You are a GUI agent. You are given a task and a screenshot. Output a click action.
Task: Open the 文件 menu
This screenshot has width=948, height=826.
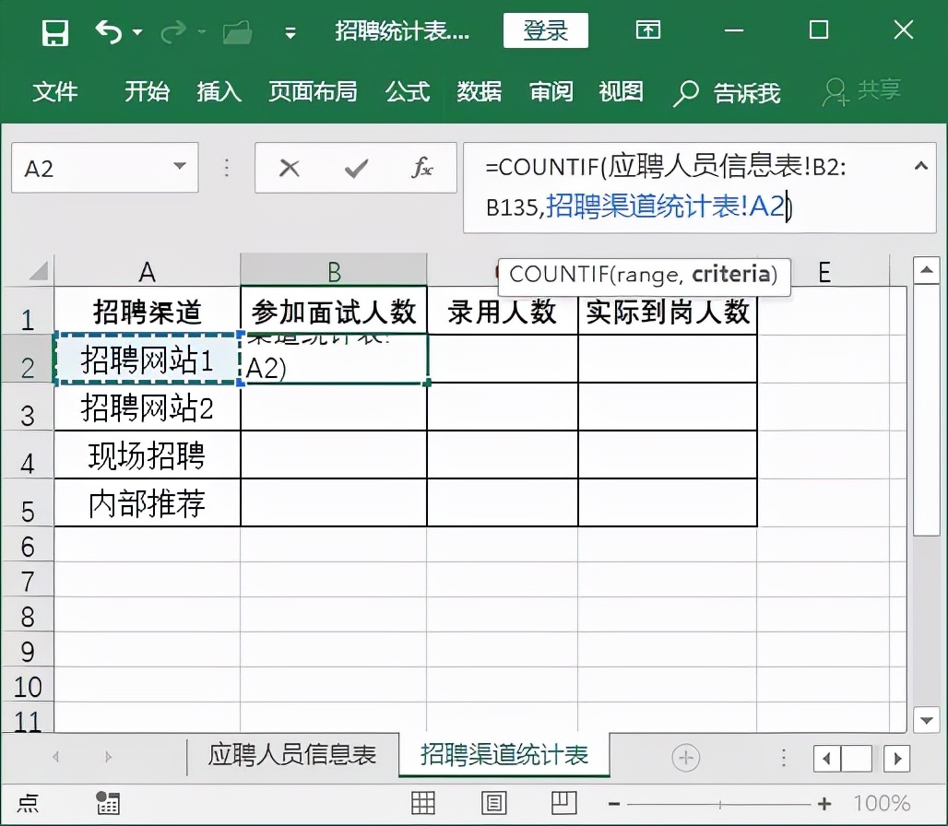pyautogui.click(x=55, y=92)
